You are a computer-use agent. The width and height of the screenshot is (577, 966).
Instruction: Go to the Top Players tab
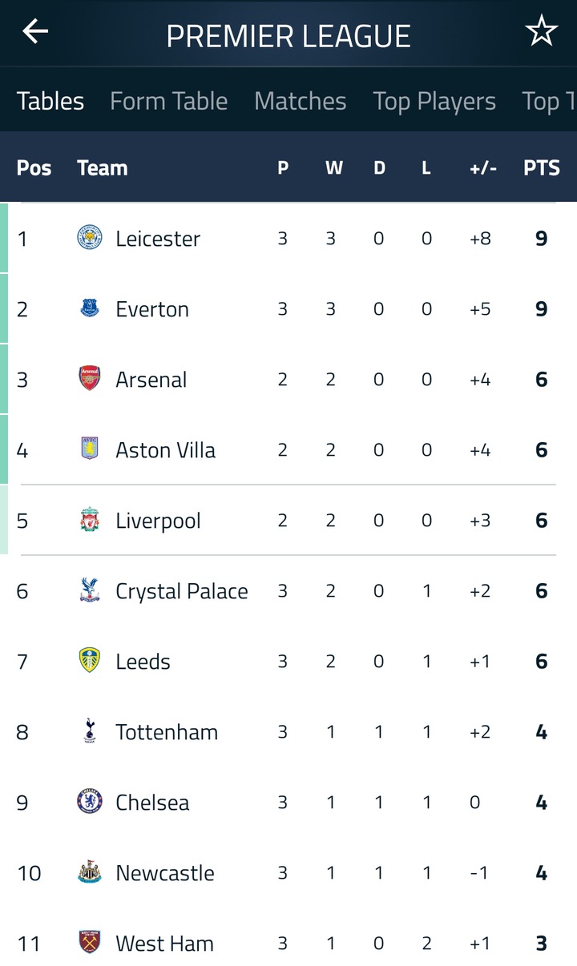point(434,101)
